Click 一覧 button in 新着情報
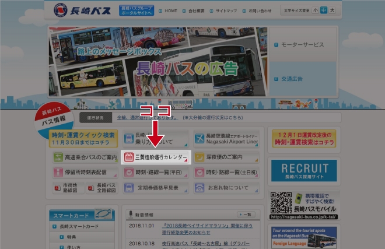 pos(246,215)
